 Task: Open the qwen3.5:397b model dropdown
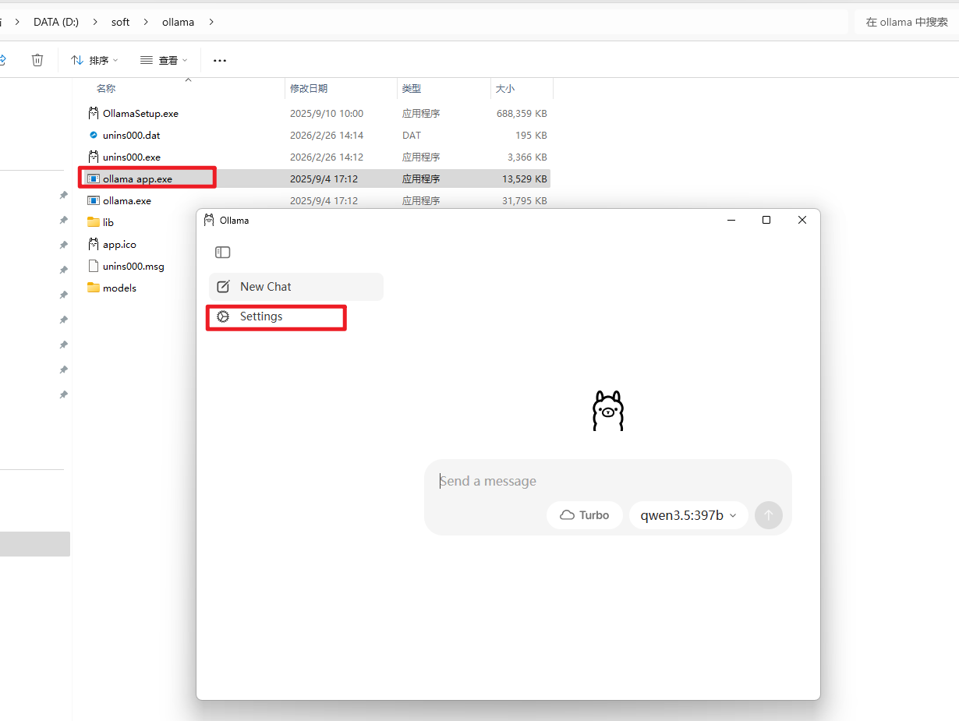tap(688, 515)
